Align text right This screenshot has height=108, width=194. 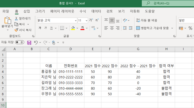coord(118,28)
